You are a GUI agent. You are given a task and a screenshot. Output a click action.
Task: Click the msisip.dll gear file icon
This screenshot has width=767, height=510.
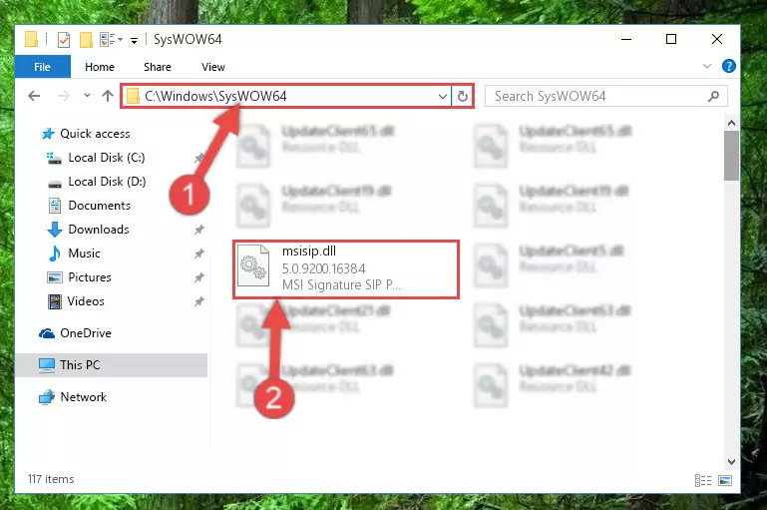253,265
